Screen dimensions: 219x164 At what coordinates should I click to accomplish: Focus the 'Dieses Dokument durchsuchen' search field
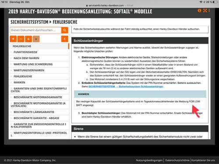click(x=35, y=30)
